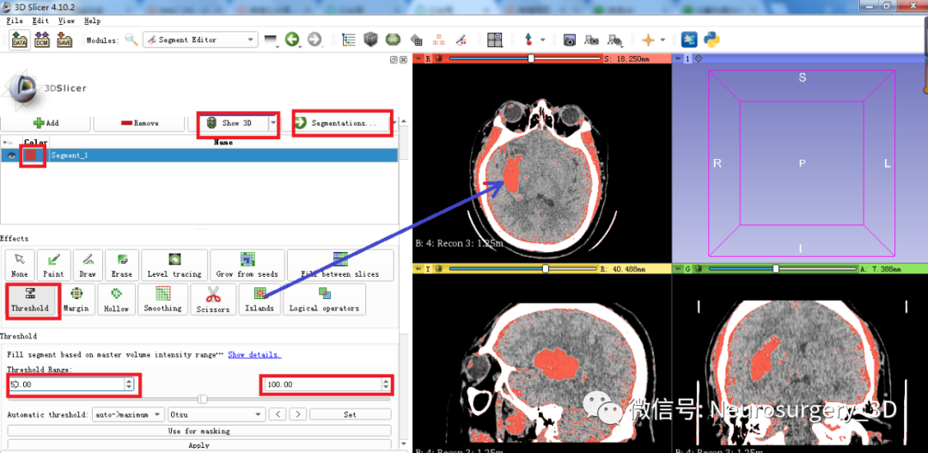Select the Margin effect
928x453 pixels.
(76, 300)
